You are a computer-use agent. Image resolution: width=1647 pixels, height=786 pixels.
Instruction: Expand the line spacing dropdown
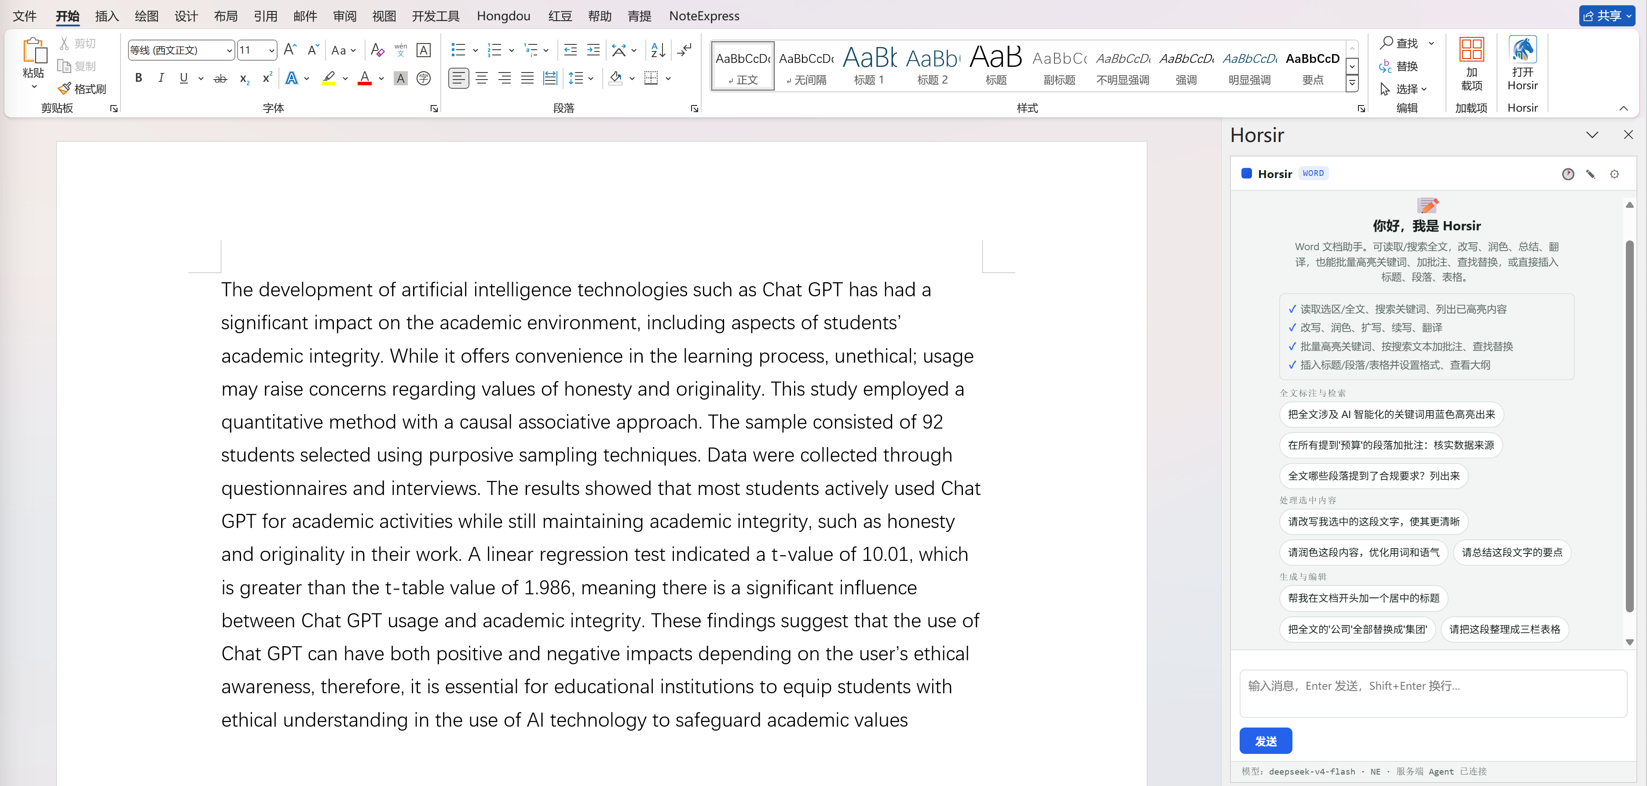tap(591, 78)
